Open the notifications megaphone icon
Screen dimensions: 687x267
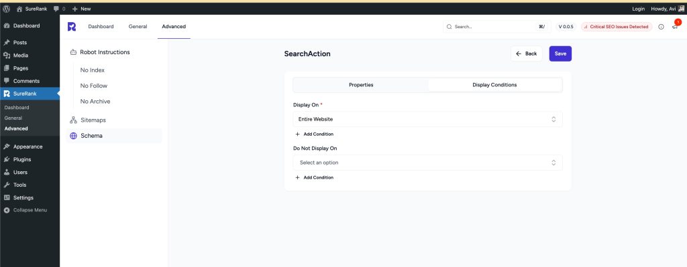675,27
